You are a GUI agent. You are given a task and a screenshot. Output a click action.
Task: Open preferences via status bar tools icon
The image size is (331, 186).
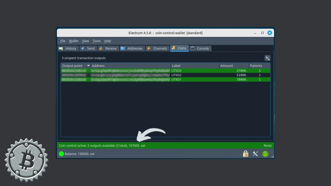point(255,154)
